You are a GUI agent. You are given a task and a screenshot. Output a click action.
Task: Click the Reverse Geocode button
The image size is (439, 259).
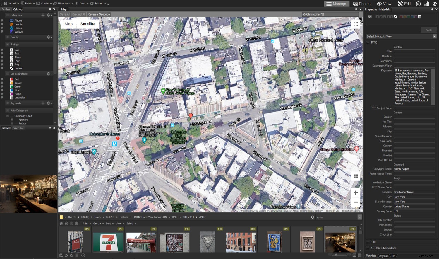click(x=99, y=14)
